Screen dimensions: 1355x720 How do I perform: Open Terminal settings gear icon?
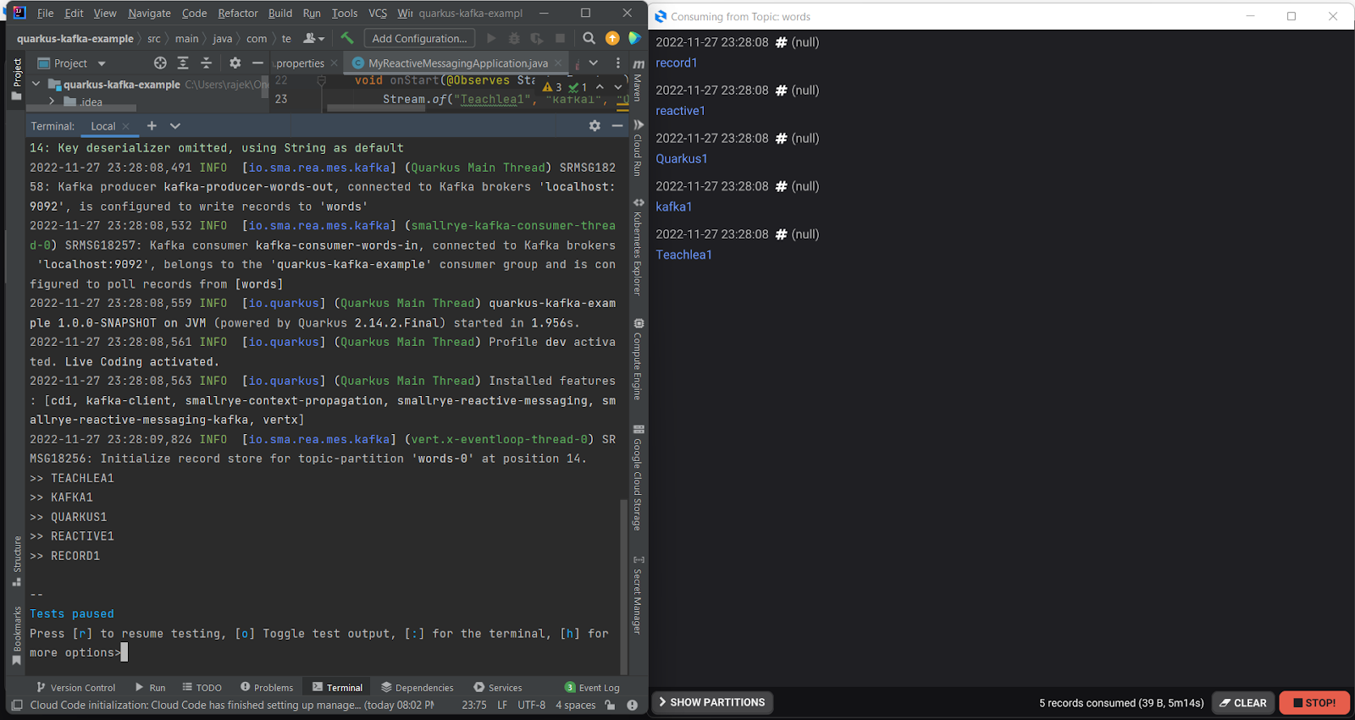click(x=595, y=125)
